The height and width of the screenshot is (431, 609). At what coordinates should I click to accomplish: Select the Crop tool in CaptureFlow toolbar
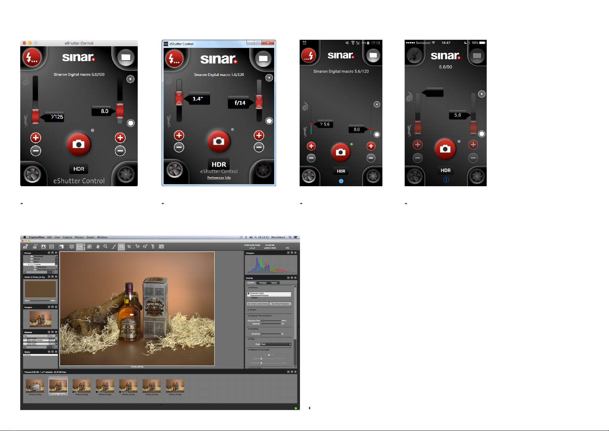129,247
